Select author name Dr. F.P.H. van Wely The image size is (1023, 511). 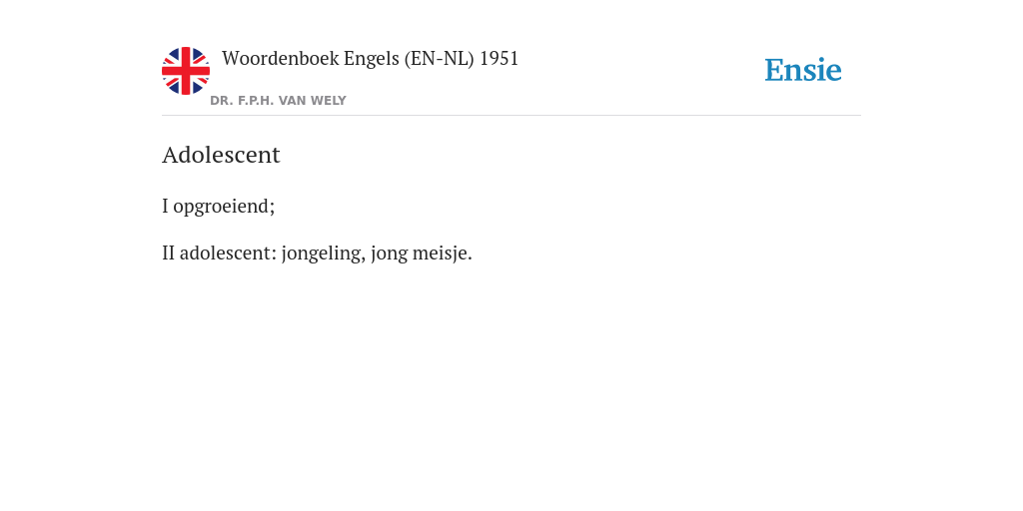coord(278,101)
